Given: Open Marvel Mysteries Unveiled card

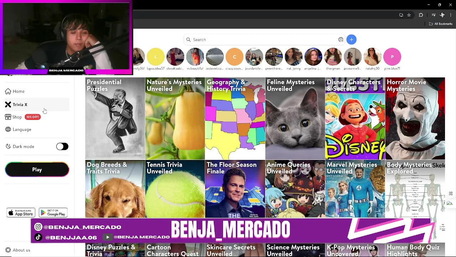Looking at the screenshot, I should 355,189.
